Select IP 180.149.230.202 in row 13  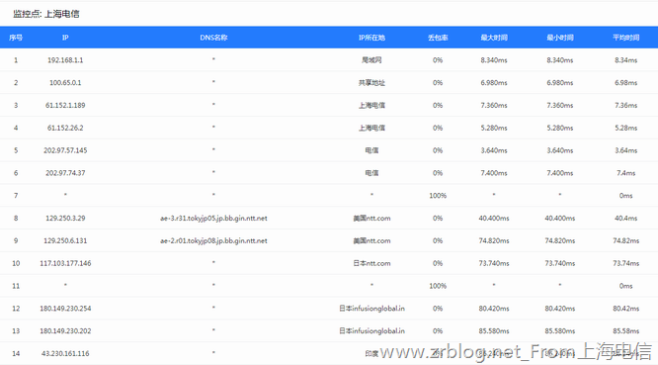click(65, 331)
